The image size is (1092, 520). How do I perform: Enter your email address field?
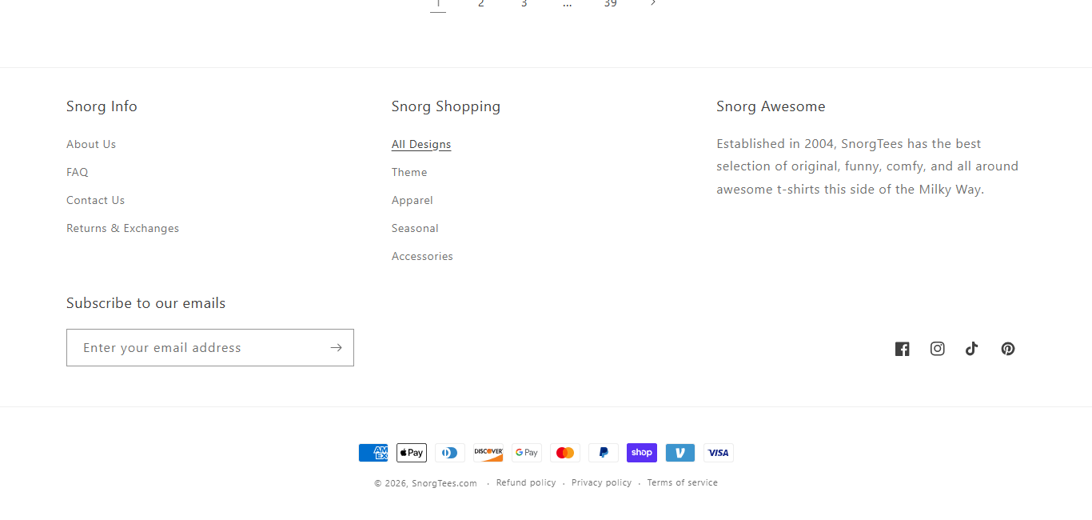[x=196, y=348]
